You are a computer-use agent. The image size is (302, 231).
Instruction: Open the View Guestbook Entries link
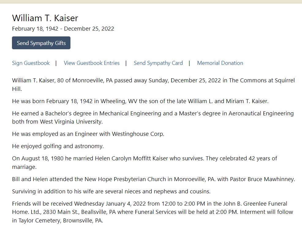(x=92, y=63)
